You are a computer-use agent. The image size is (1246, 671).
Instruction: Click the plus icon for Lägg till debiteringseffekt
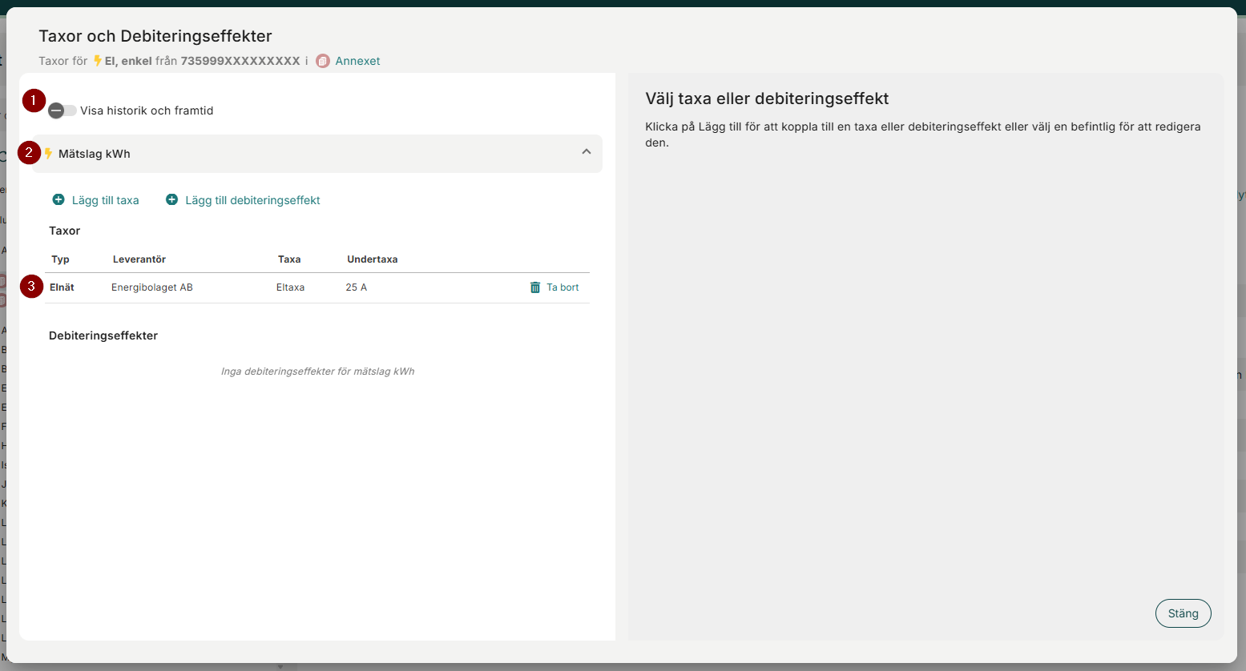tap(171, 199)
